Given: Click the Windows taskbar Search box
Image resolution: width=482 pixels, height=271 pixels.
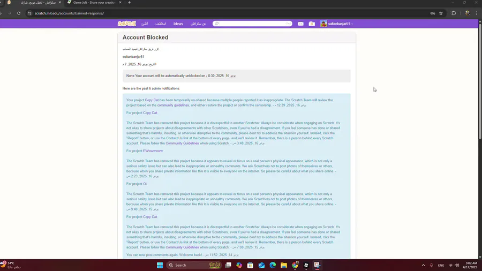Looking at the screenshot, I should [194, 265].
